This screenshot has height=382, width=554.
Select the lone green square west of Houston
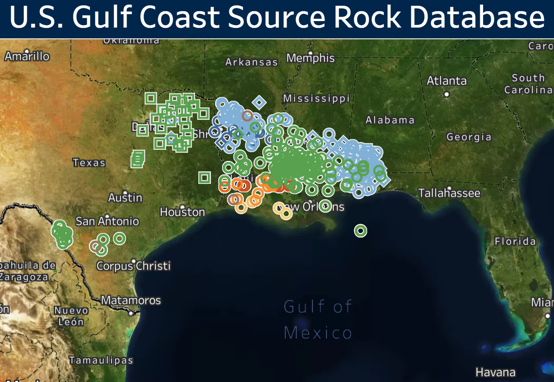[x=204, y=178]
